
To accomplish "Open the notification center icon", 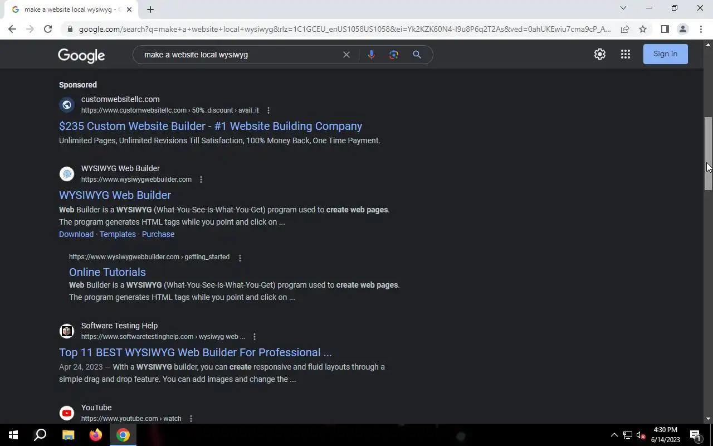I will [695, 435].
